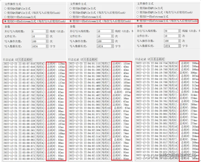Click 文件打开 stepper arrows in the 20-thread panel
Image resolution: width=201 pixels, height=162 pixels.
click(179, 36)
